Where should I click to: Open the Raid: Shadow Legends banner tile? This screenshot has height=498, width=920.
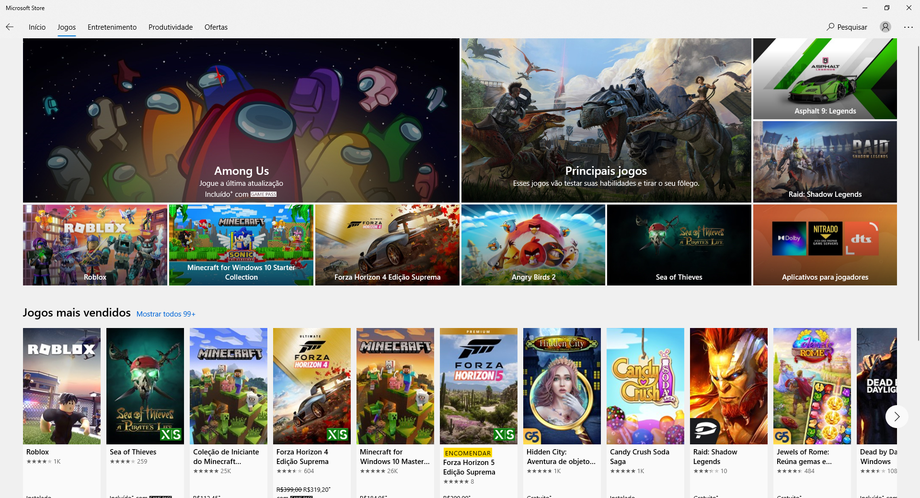(x=825, y=162)
